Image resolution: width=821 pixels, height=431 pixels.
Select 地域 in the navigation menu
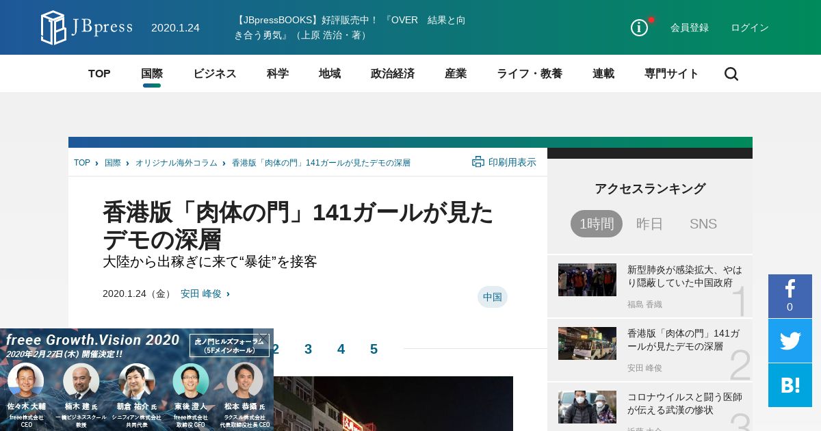point(330,74)
